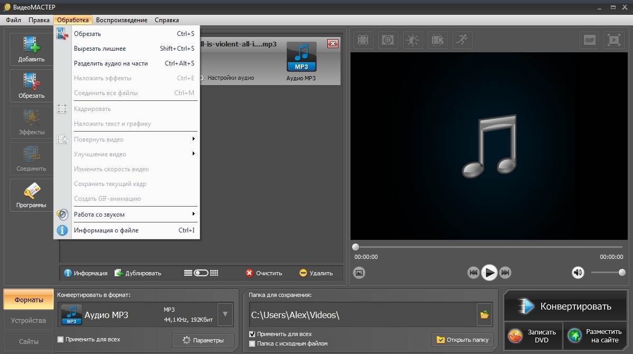The height and width of the screenshot is (354, 633).
Task: Open the Программы sidebar tool
Action: (x=31, y=194)
